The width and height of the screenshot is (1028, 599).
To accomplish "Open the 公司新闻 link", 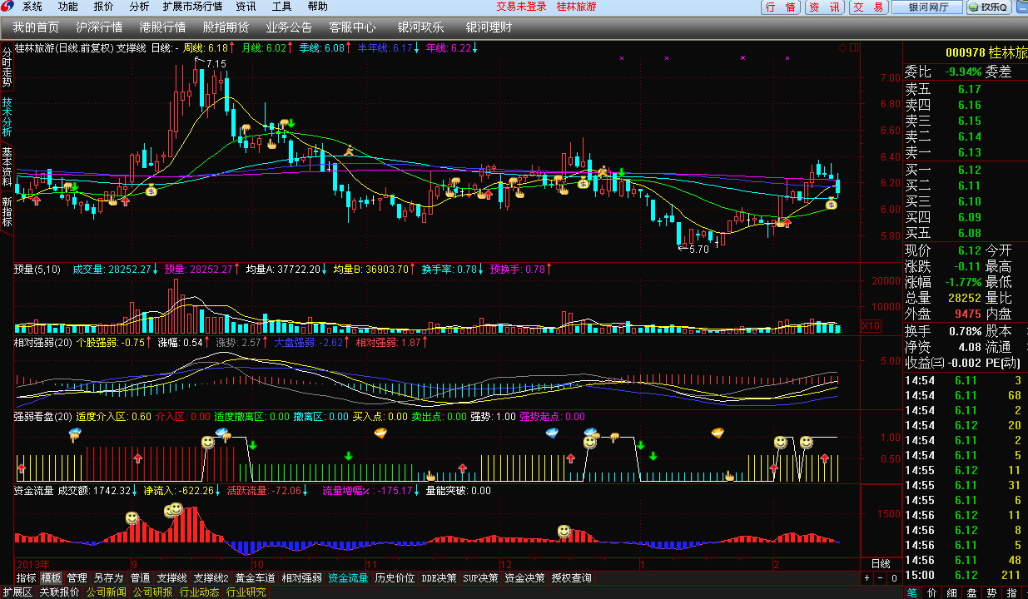I will (107, 592).
